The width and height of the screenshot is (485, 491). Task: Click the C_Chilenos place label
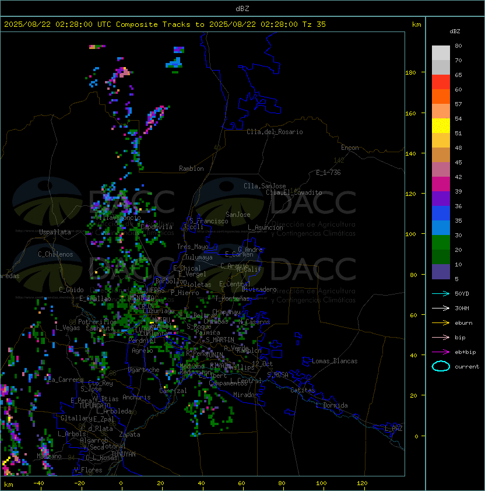[55, 254]
